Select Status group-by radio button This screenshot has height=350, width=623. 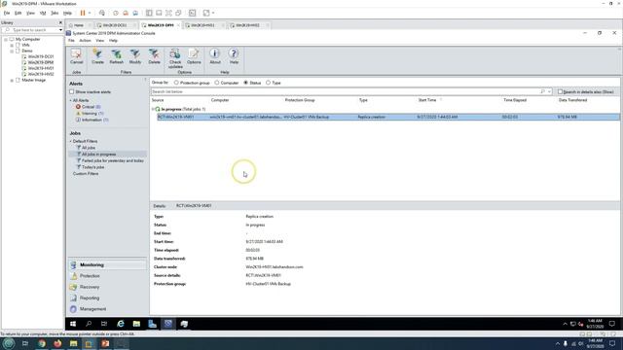[246, 83]
